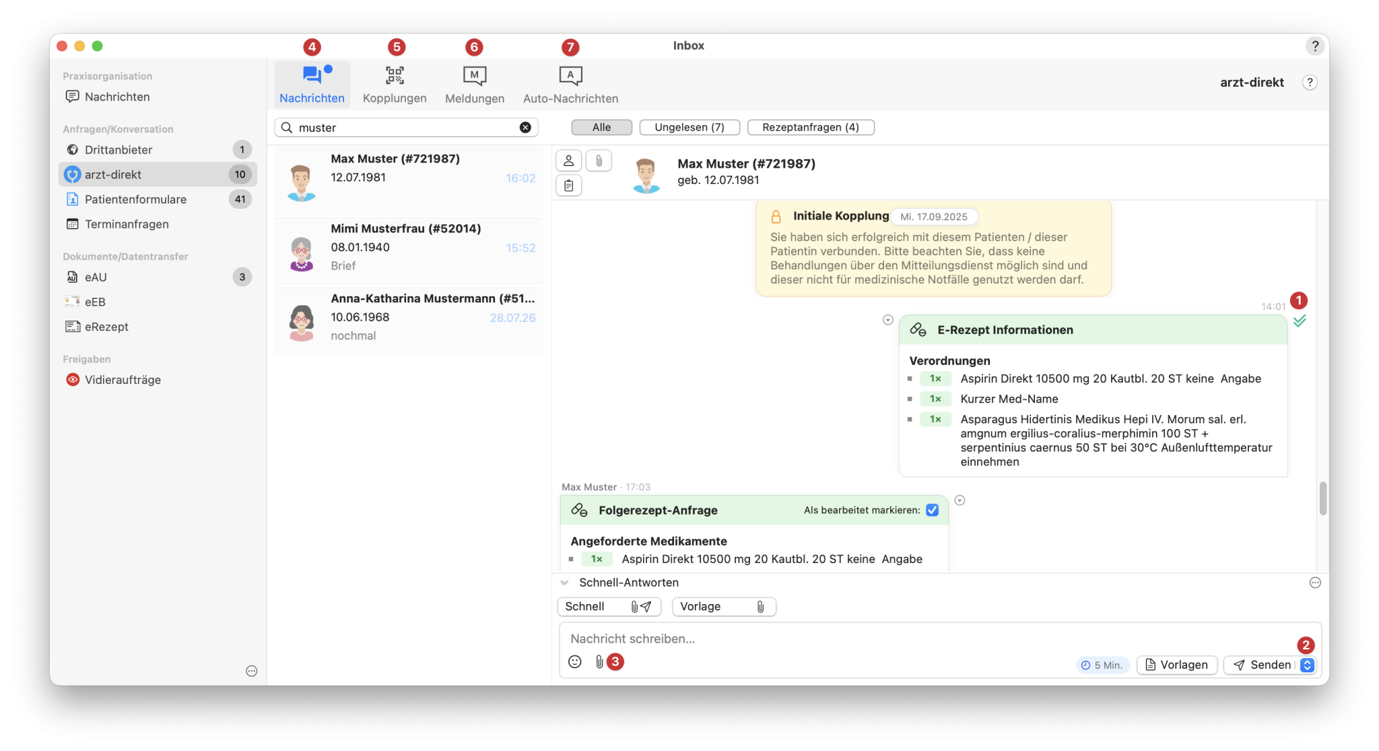Click the Kurzer Med-Name prescription entry
Viewport: 1379px width, 751px height.
pyautogui.click(x=1009, y=399)
